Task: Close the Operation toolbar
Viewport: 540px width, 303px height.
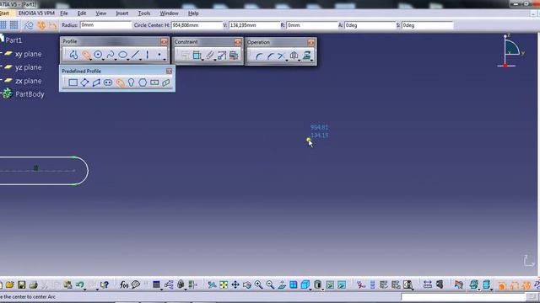Action: point(311,42)
